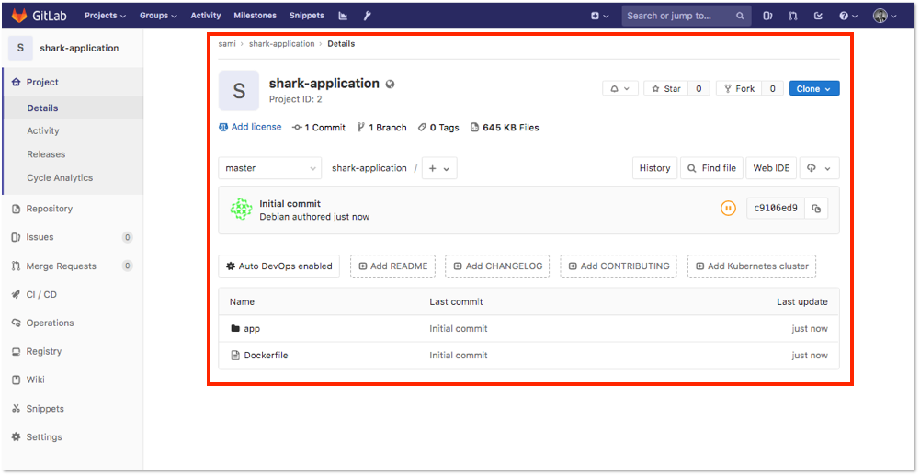Open Project section in sidebar
This screenshot has width=920, height=476.
coord(73,82)
